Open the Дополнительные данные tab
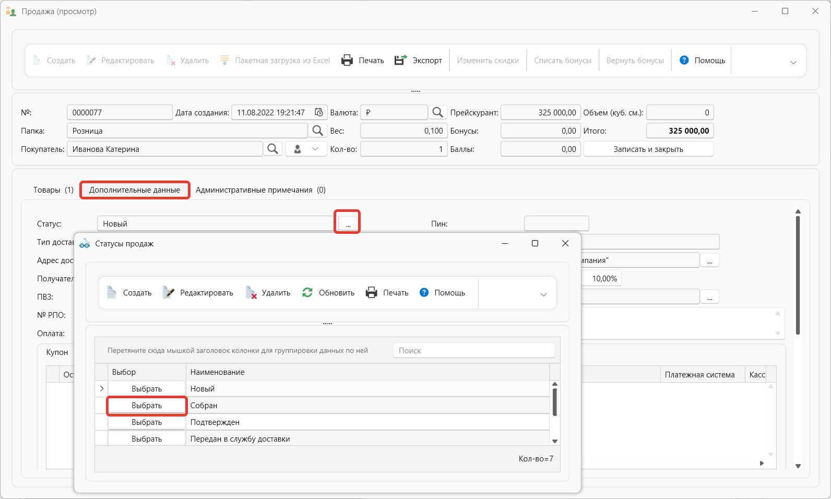831x499 pixels. (x=135, y=190)
